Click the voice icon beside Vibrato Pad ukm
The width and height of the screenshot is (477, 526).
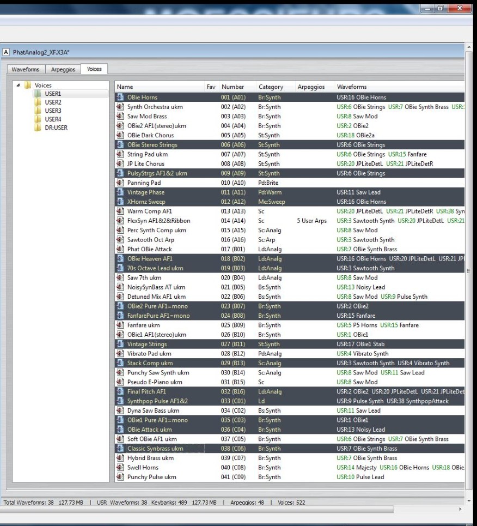click(x=120, y=354)
